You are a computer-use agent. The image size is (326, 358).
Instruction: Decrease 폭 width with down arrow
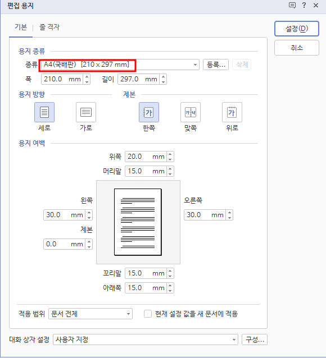coord(87,82)
